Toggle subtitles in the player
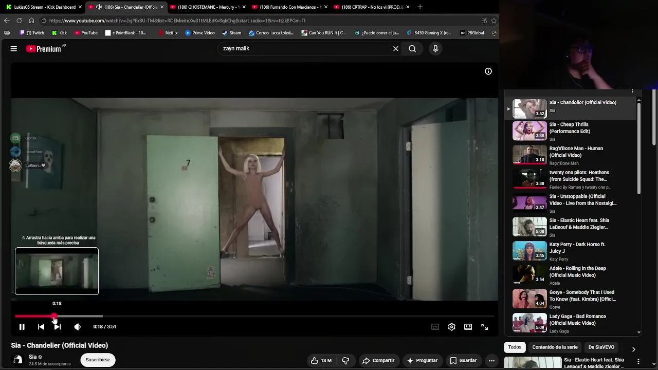658x370 pixels. 435,327
